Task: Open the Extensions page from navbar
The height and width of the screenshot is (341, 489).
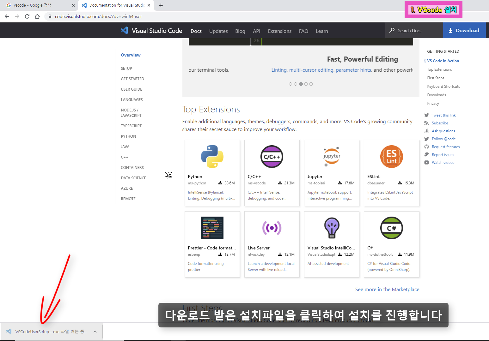Action: tap(280, 31)
